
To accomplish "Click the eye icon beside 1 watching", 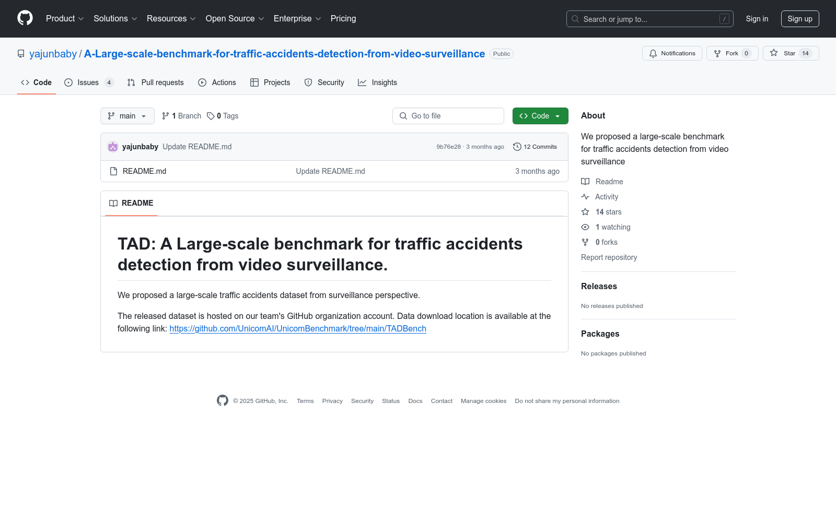I will (585, 227).
